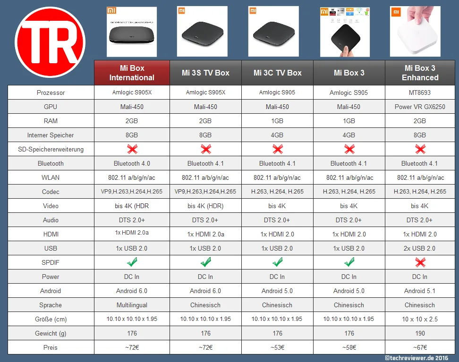Click SD-Speichererweiterung red cross for Mi Box International
Screen dimensions: 459x362
coord(132,149)
